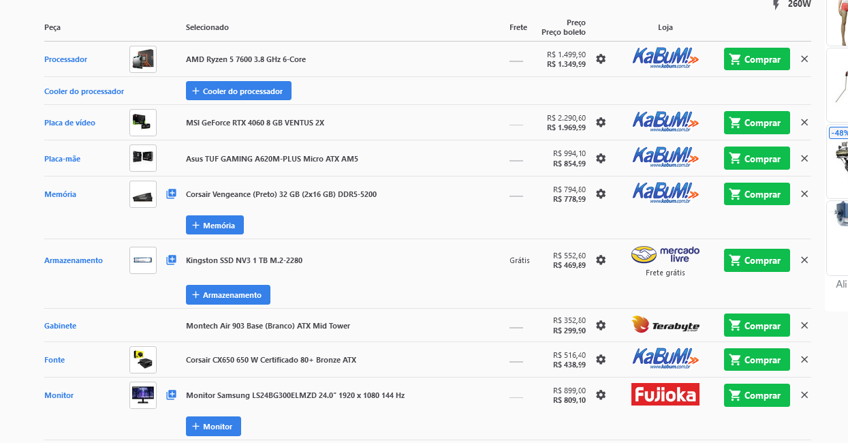The width and height of the screenshot is (848, 443).
Task: Click the RTX 4060 graphics card thumbnail
Action: pyautogui.click(x=143, y=123)
